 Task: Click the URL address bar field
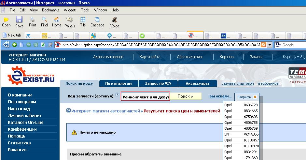[x=161, y=45]
